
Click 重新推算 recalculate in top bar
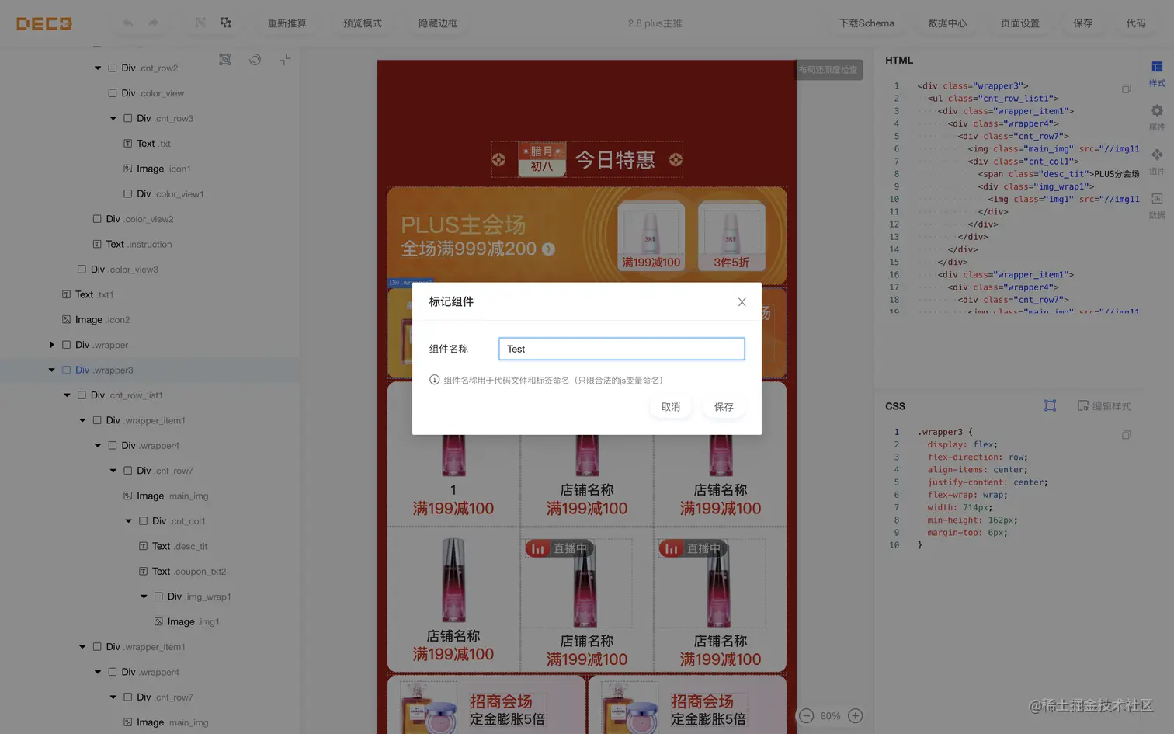[287, 23]
